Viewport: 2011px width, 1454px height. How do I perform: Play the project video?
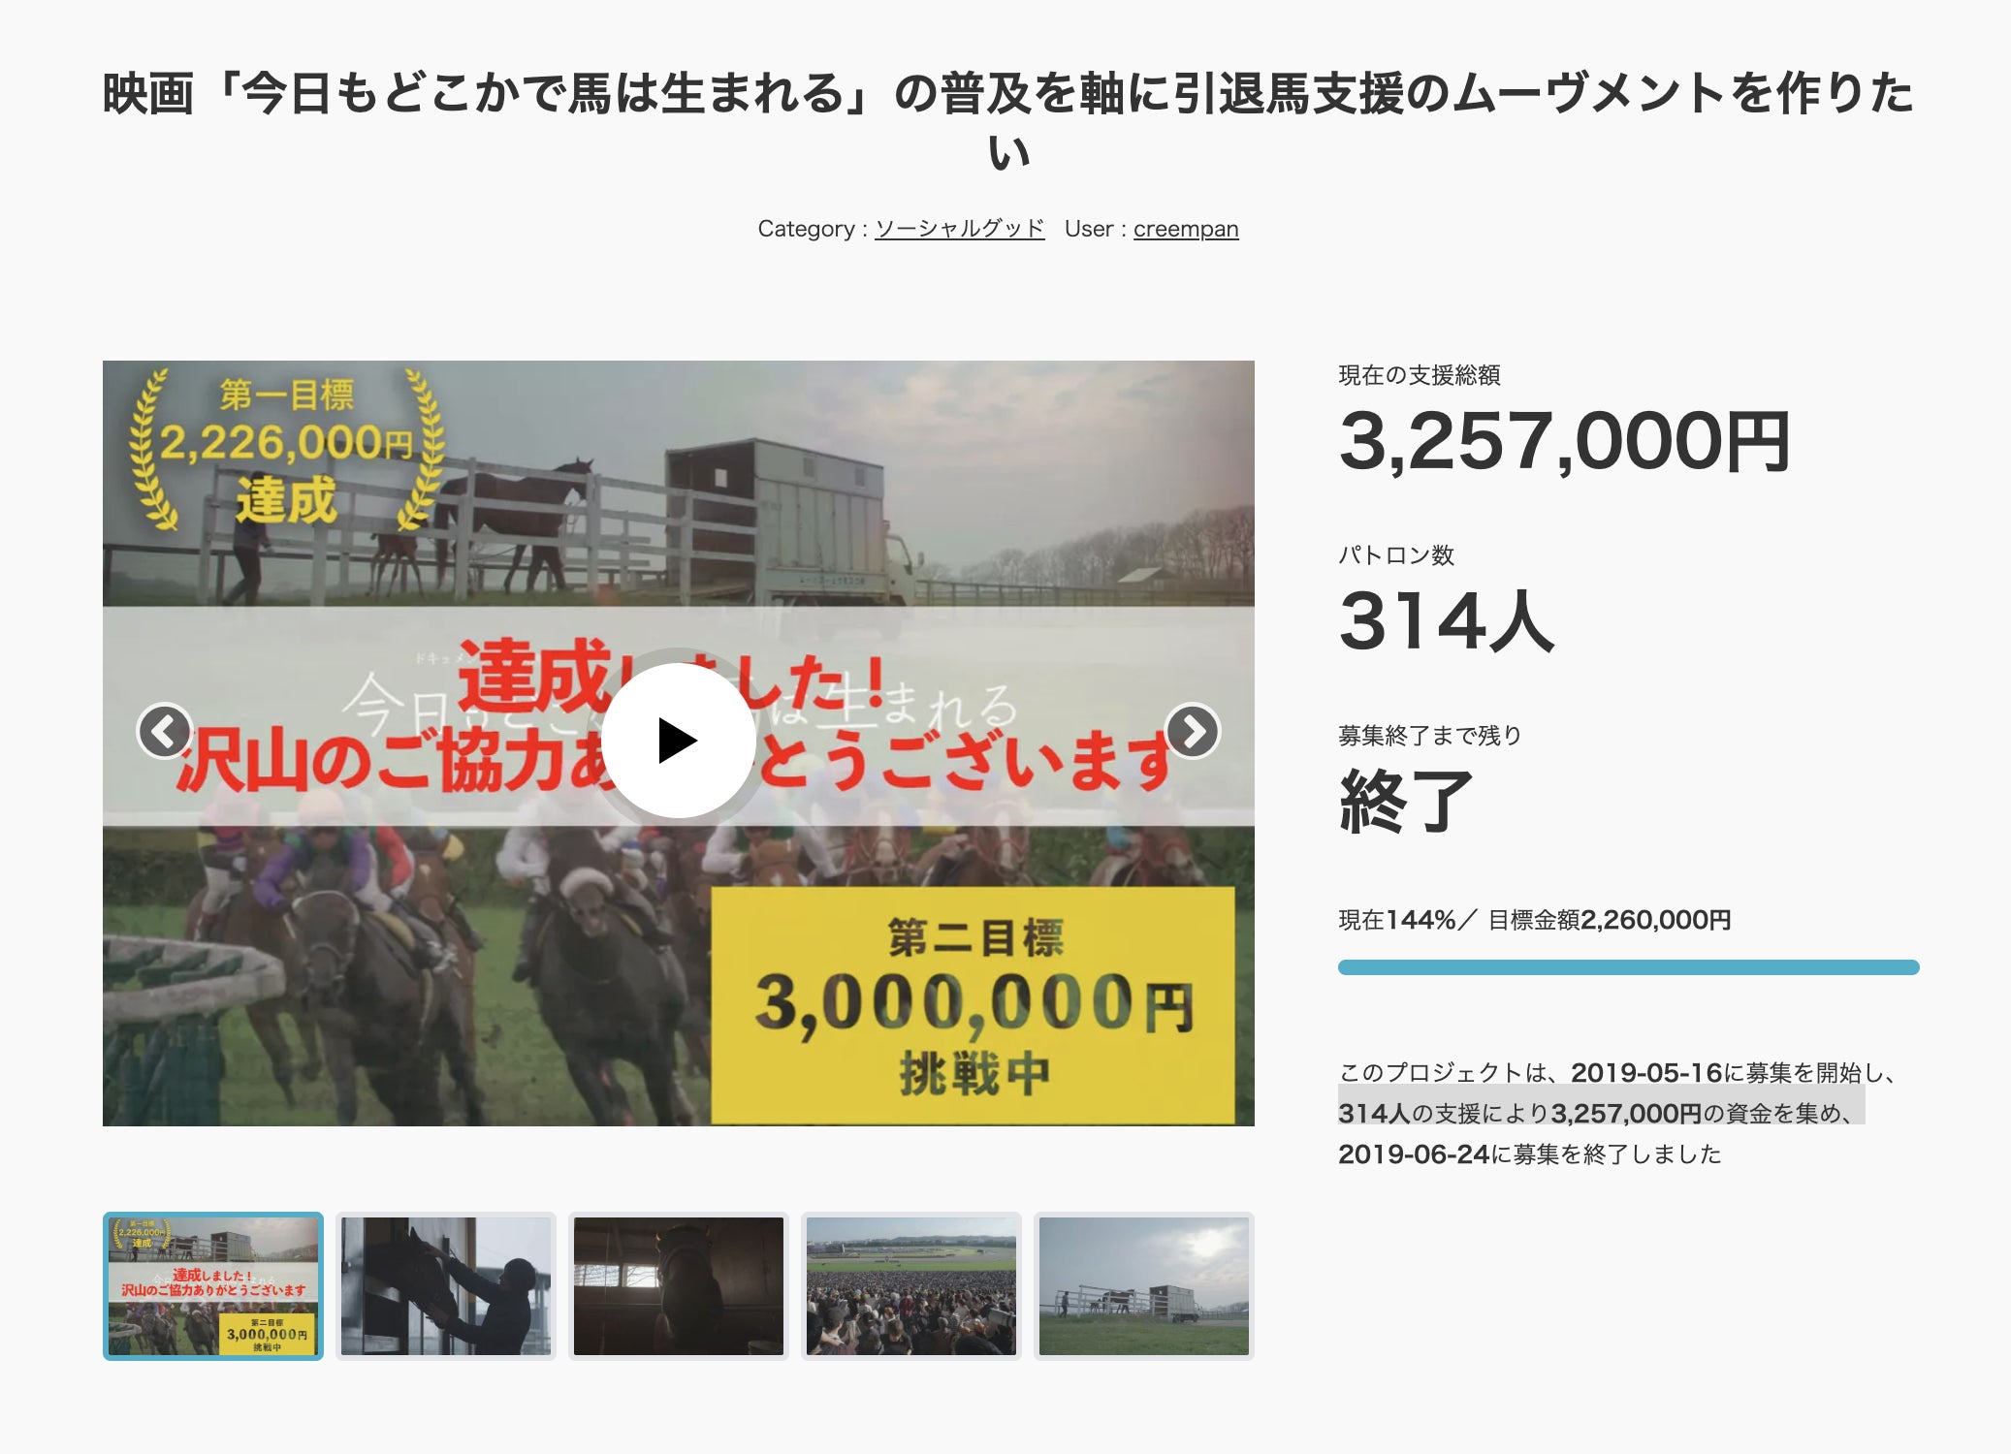[x=678, y=741]
